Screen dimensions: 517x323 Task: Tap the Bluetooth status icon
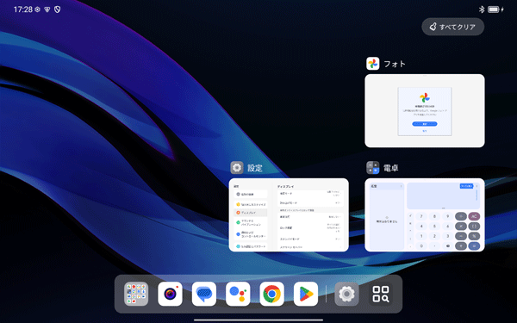point(482,9)
